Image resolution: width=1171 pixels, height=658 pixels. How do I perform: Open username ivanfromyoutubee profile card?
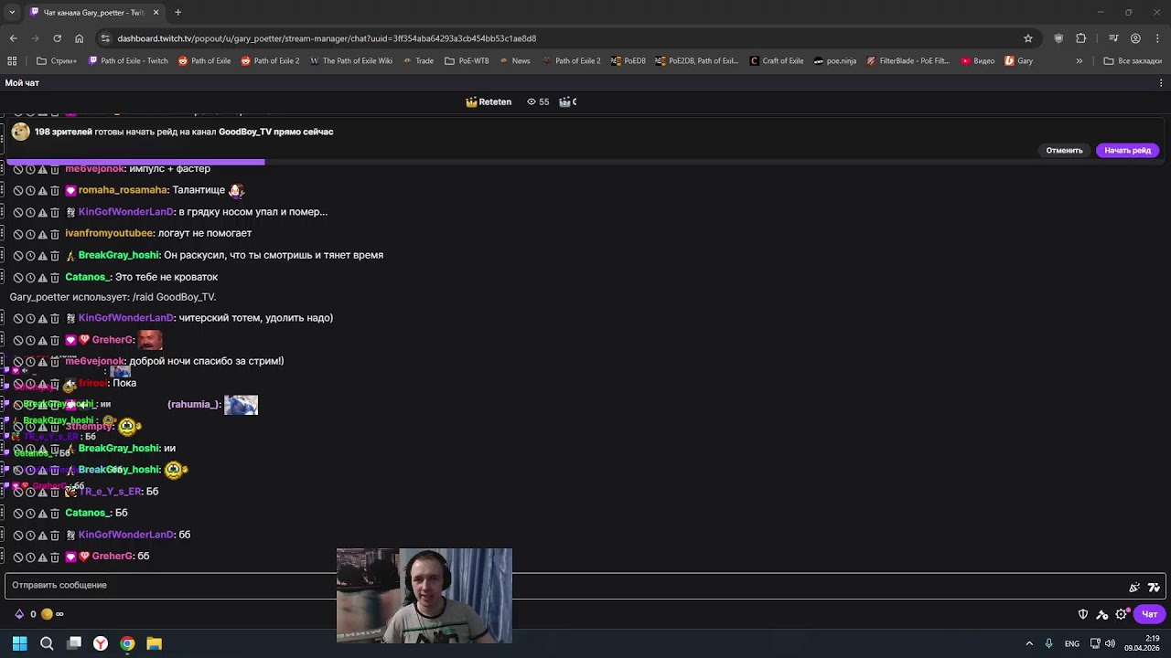[x=109, y=234]
